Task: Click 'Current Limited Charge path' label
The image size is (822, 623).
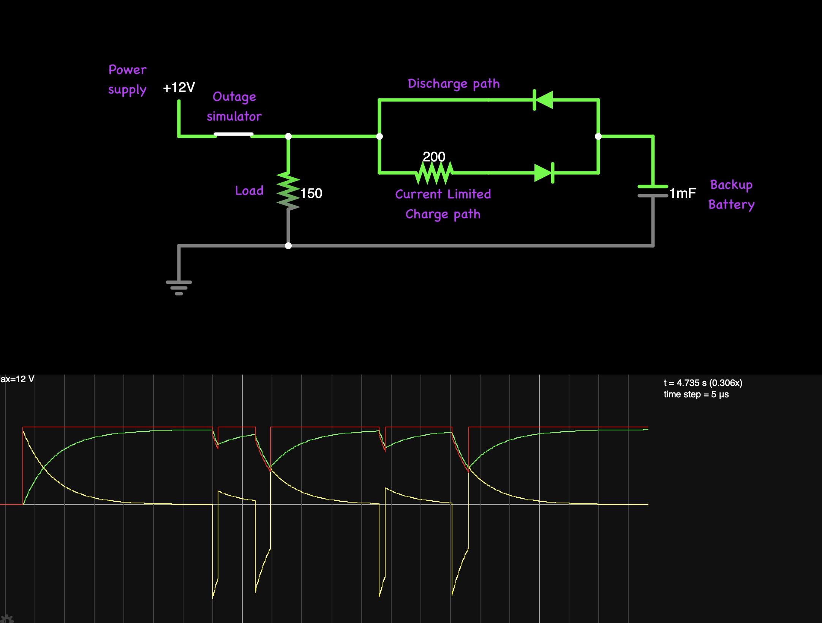Action: 443,204
